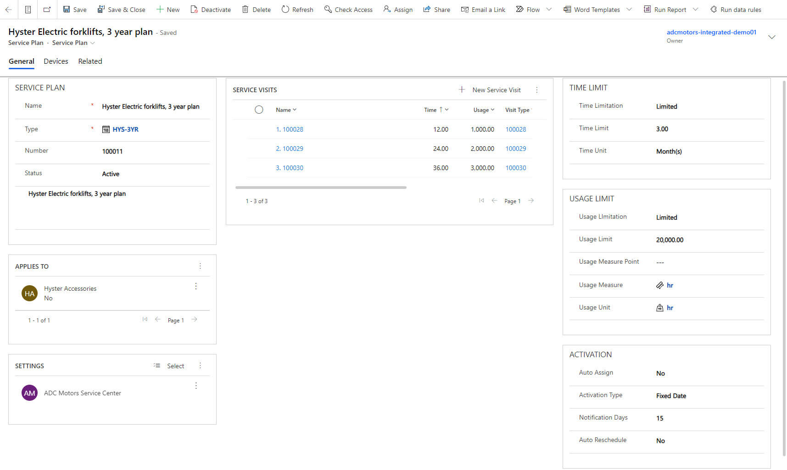The height and width of the screenshot is (470, 787).
Task: Refresh the service plan form
Action: (285, 10)
